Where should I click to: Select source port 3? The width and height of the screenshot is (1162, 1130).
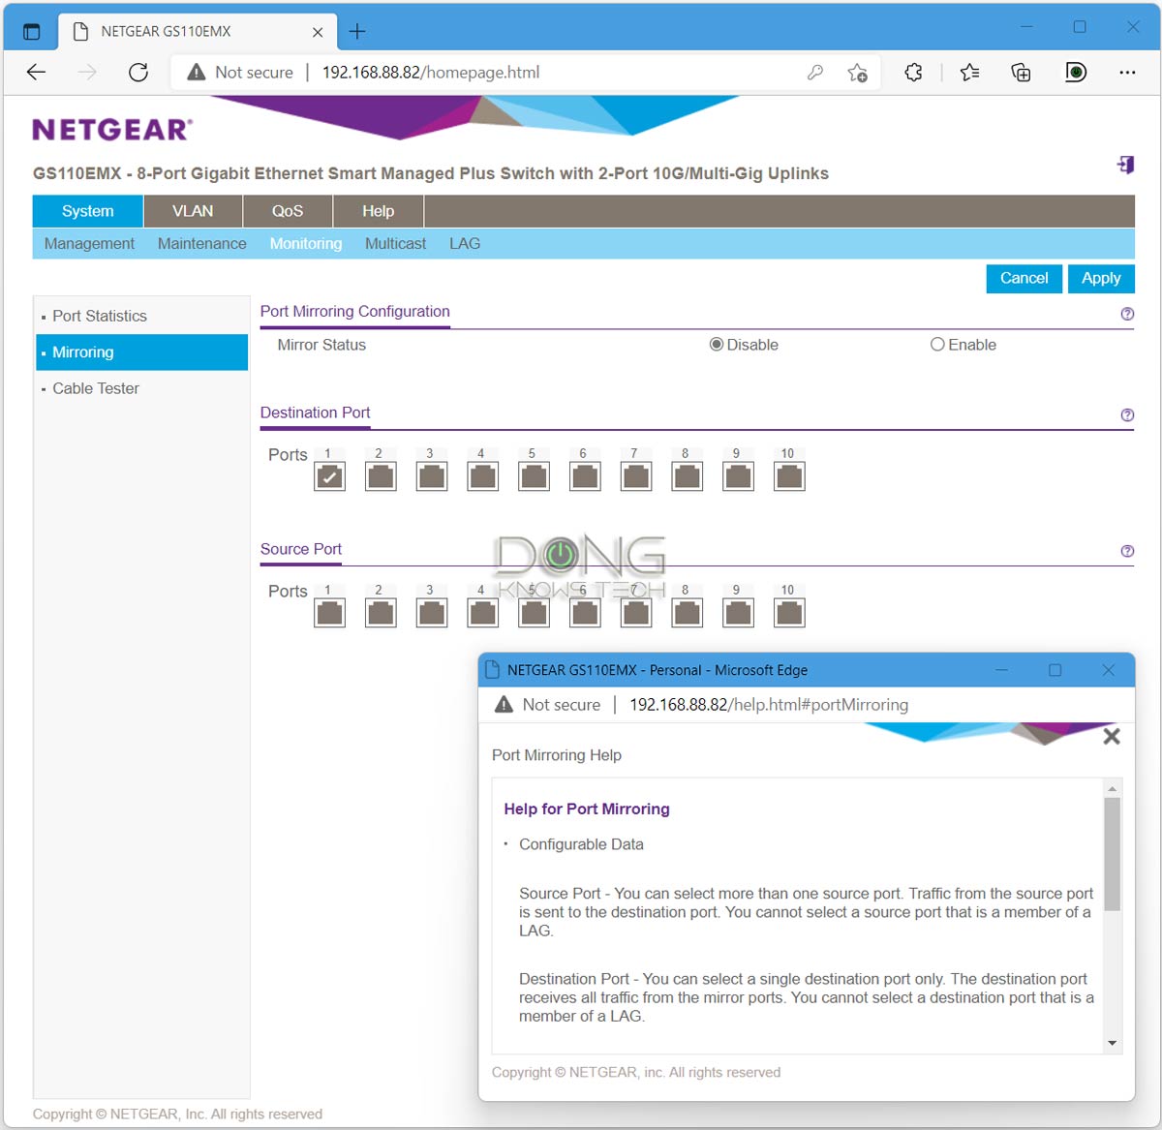tap(432, 613)
